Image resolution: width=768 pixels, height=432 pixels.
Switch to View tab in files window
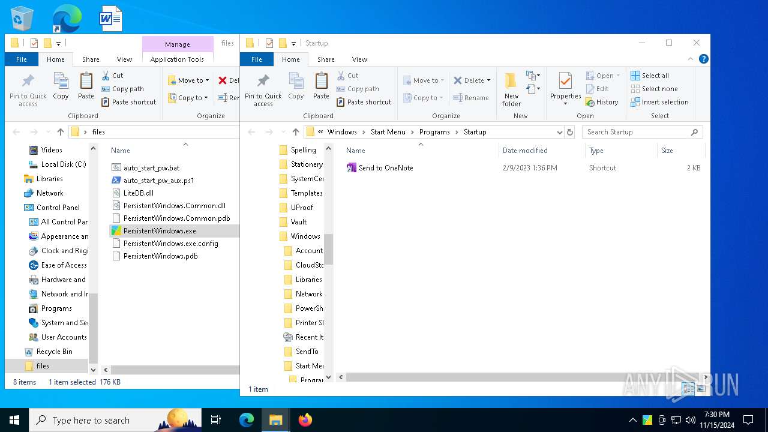(x=124, y=59)
